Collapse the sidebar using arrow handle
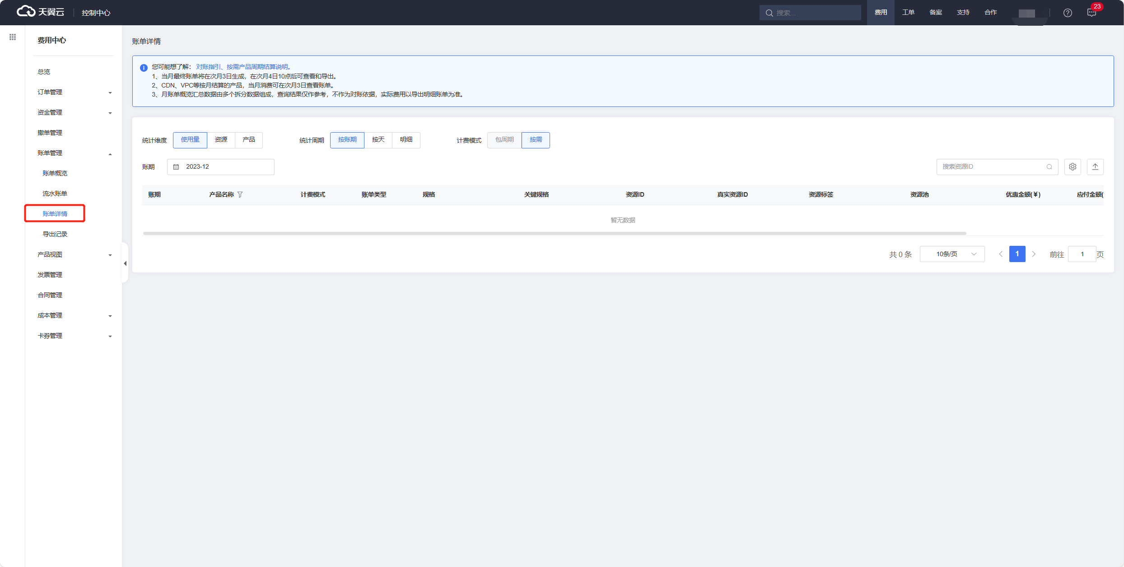This screenshot has width=1124, height=567. click(125, 263)
